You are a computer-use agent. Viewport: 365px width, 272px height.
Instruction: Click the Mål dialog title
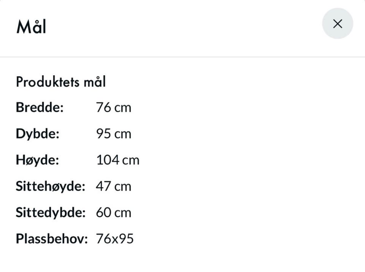click(31, 27)
